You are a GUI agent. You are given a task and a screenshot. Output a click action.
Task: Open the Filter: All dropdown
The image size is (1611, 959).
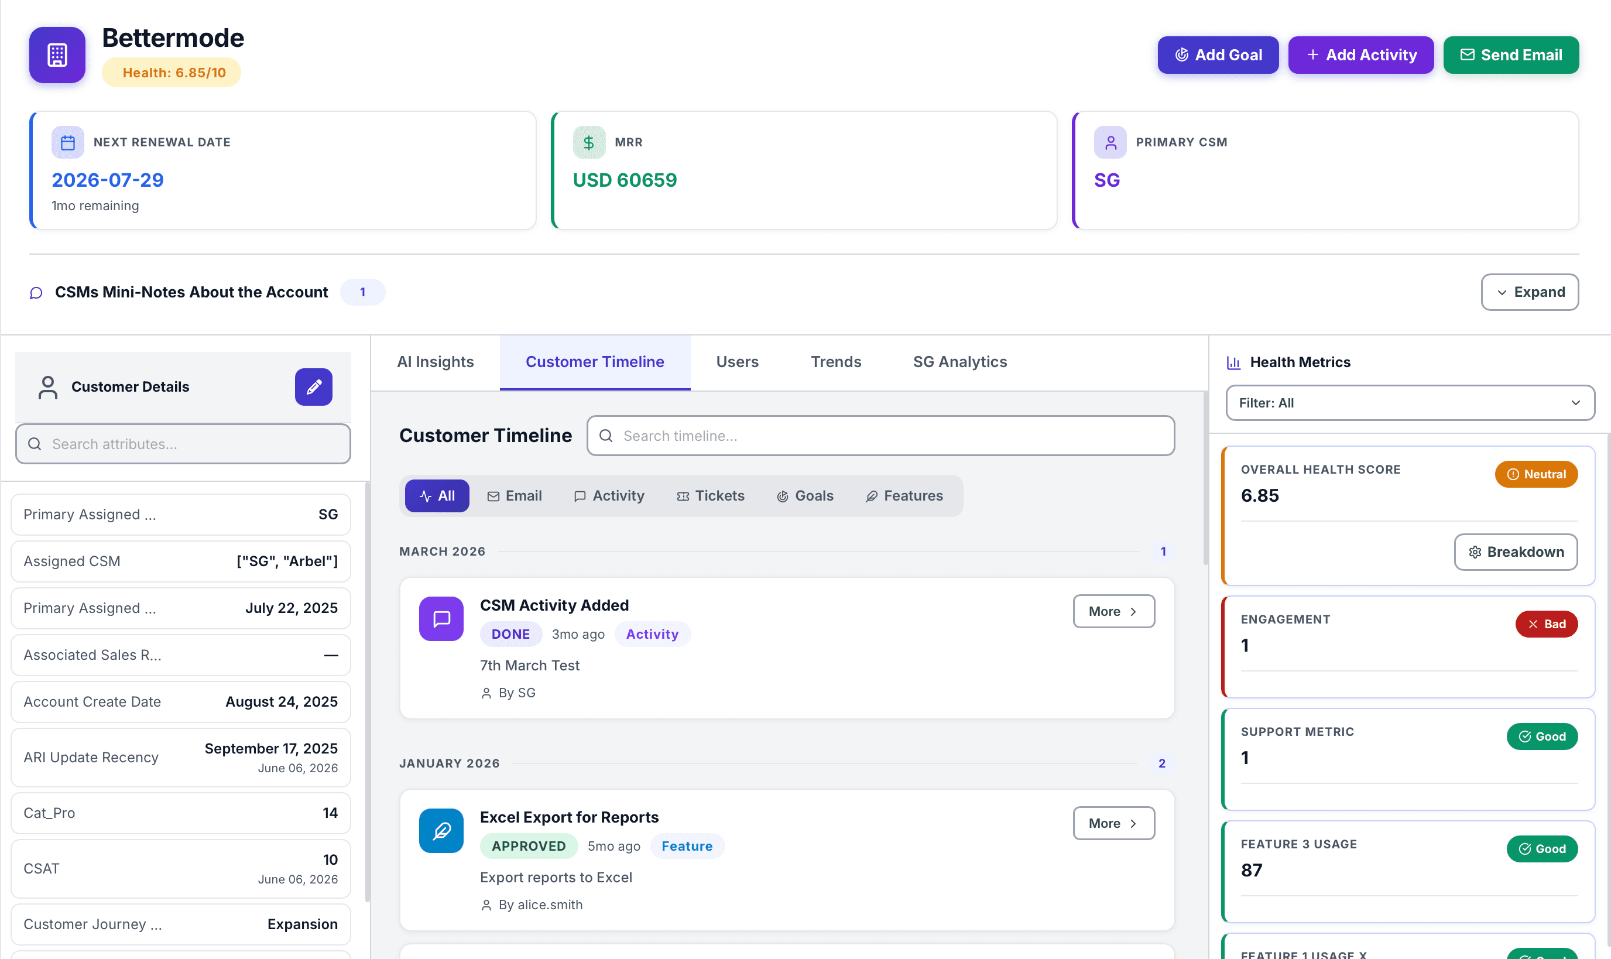point(1410,403)
